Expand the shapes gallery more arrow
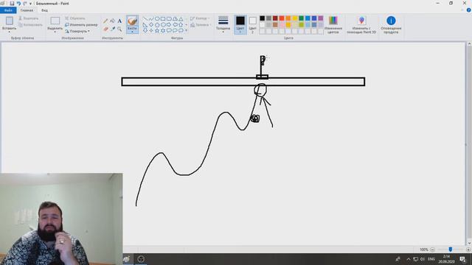The image size is (472, 265). 187,30
